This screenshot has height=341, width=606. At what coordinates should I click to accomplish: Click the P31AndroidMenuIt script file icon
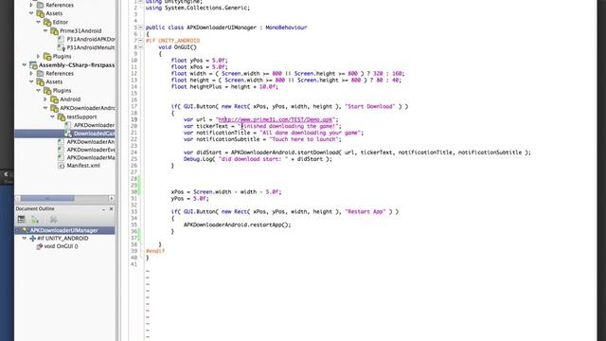(61, 47)
